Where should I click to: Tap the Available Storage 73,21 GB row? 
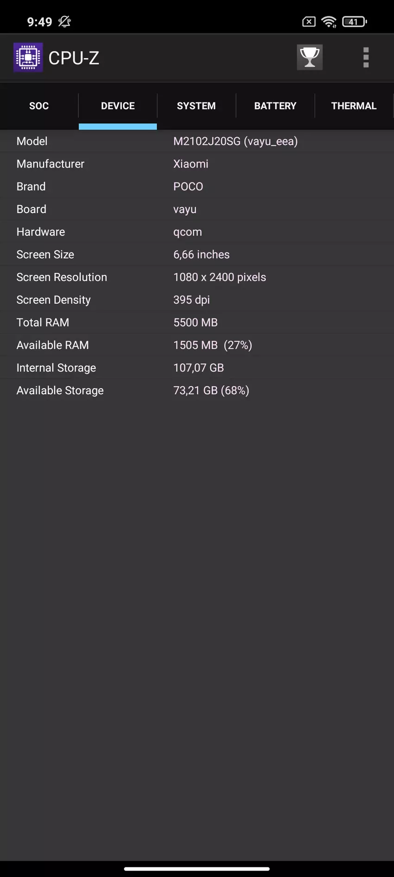pos(211,391)
